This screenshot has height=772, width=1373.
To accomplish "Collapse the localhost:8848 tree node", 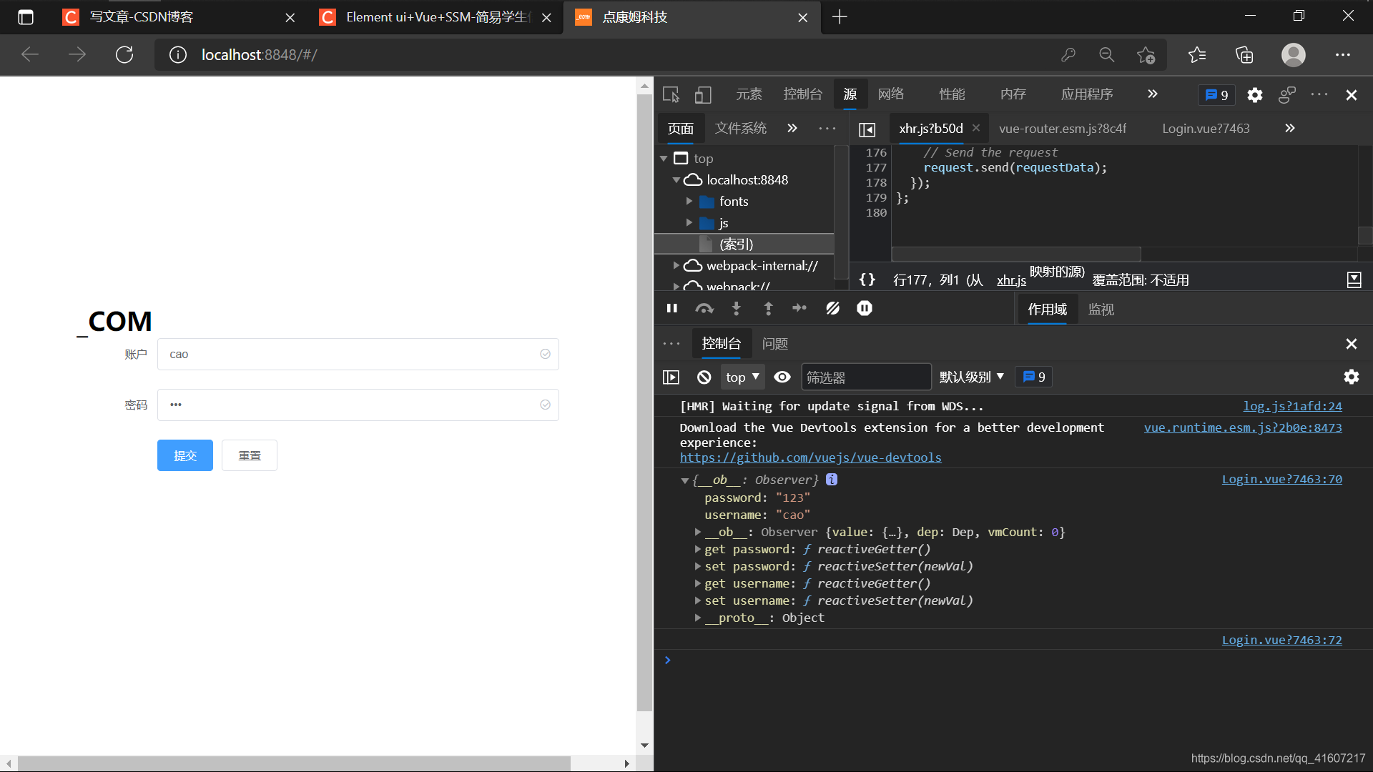I will pyautogui.click(x=676, y=179).
